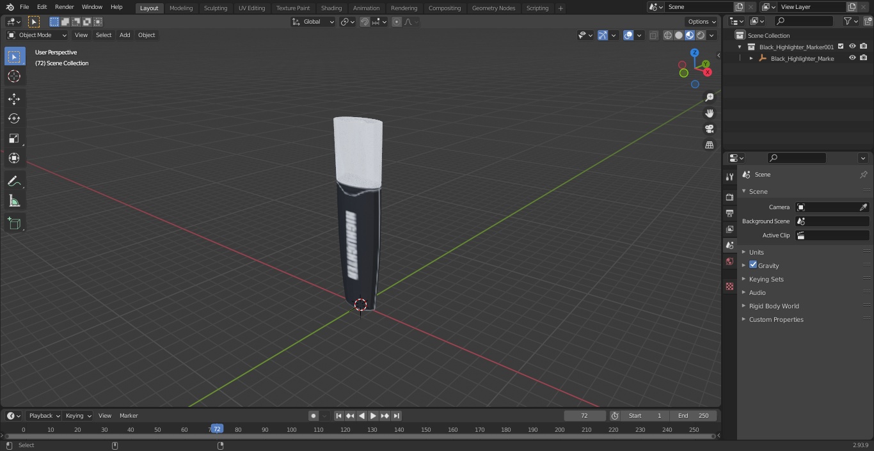
Task: Open the Render properties tab
Action: coord(729,197)
